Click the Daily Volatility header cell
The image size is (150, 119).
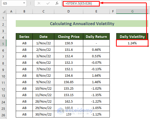[x=132, y=37]
